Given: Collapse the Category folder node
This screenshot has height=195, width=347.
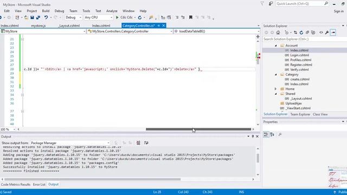Looking at the screenshot, I should coord(276,75).
